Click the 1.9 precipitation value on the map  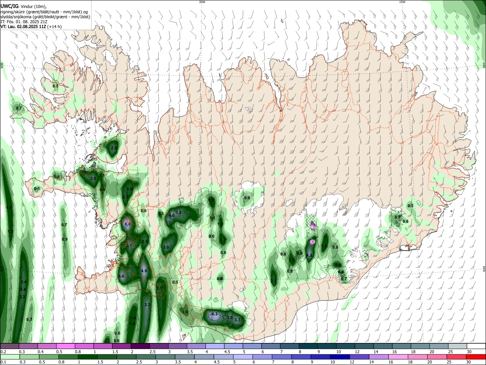129,189
